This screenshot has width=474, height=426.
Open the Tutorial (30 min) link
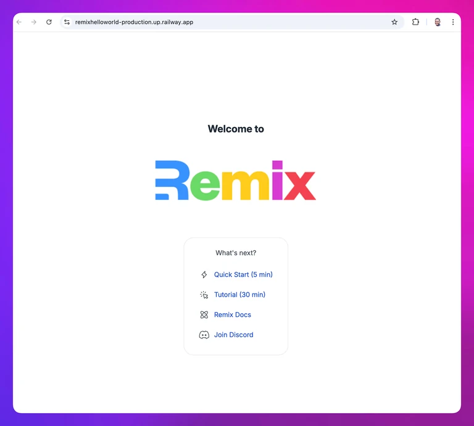click(239, 295)
